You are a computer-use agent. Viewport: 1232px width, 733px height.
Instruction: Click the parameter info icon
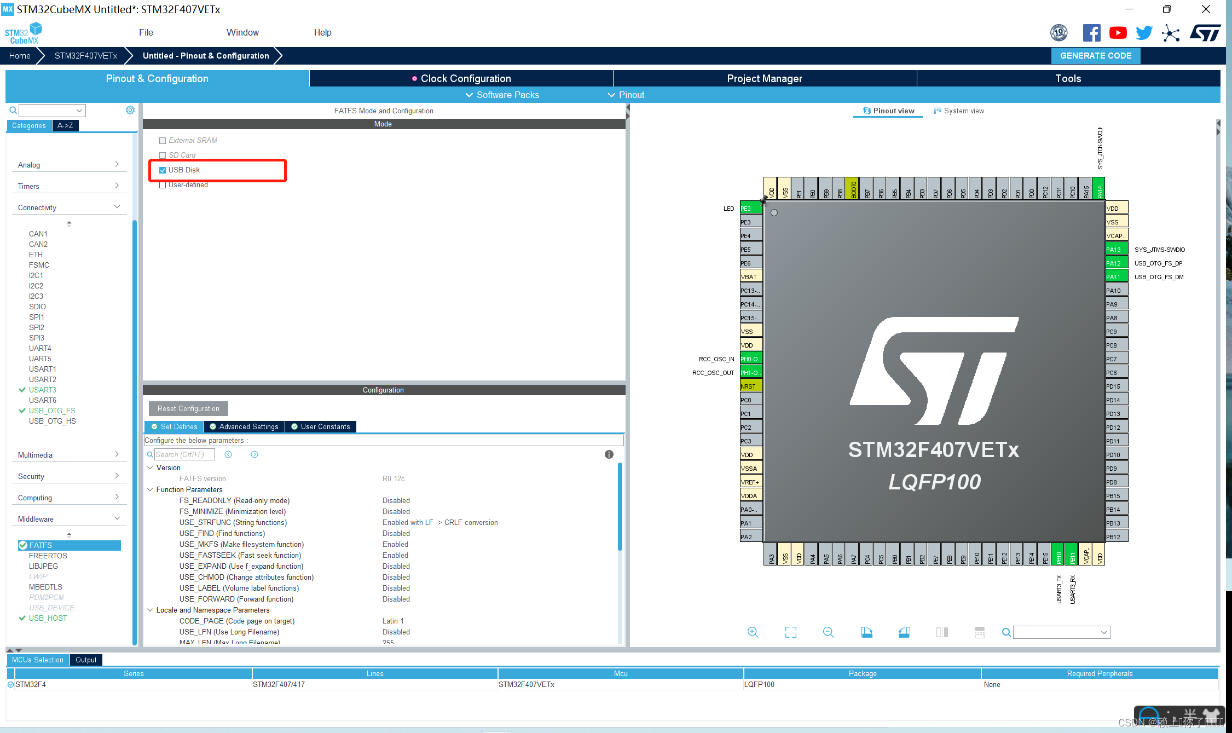609,454
